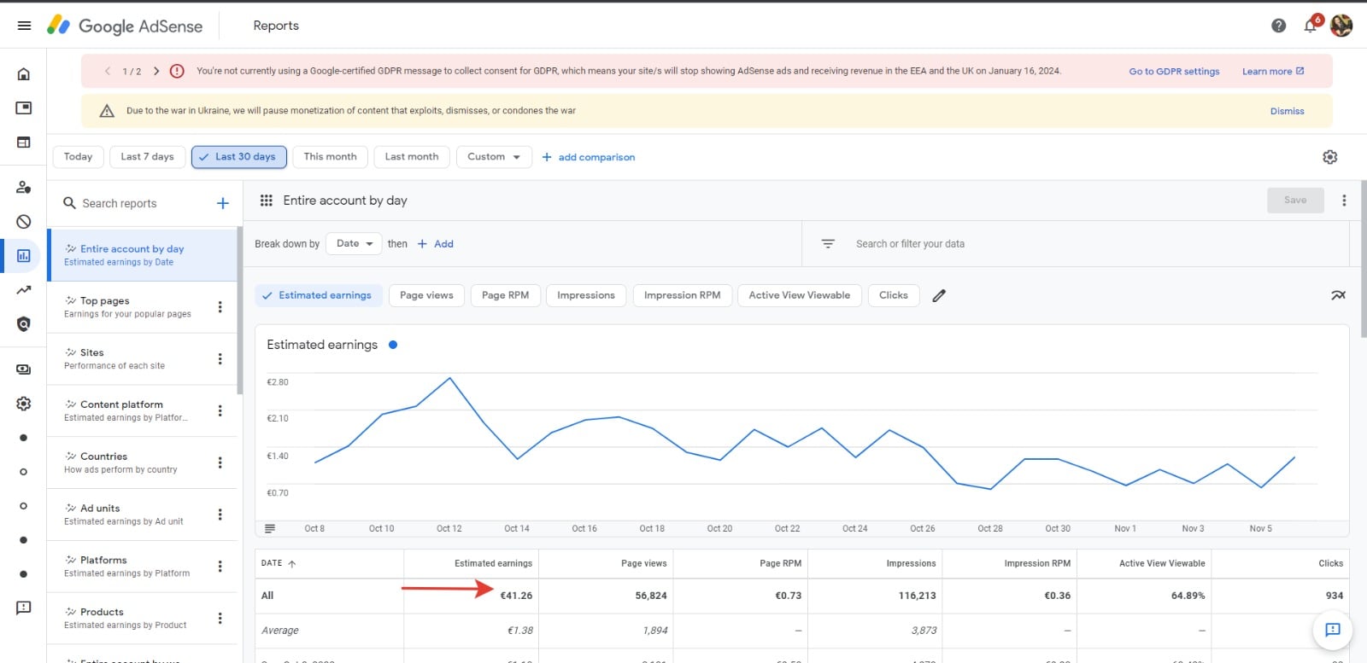The width and height of the screenshot is (1367, 663).
Task: Open the Date breakdown dropdown
Action: 354,244
